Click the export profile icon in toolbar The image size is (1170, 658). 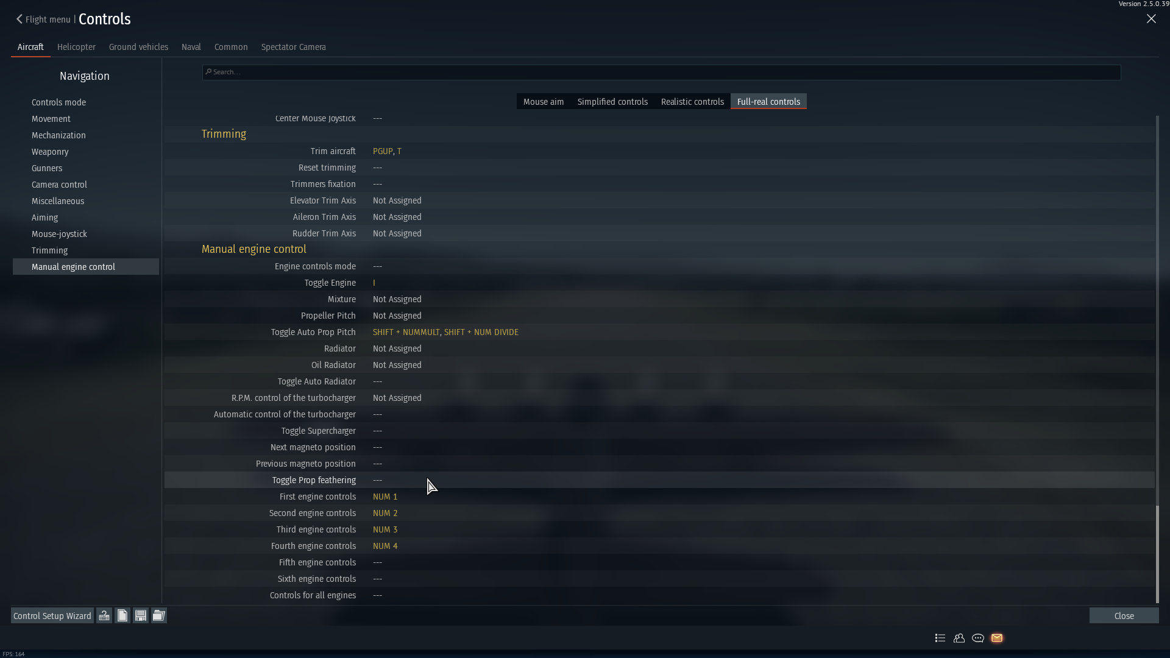click(x=141, y=615)
